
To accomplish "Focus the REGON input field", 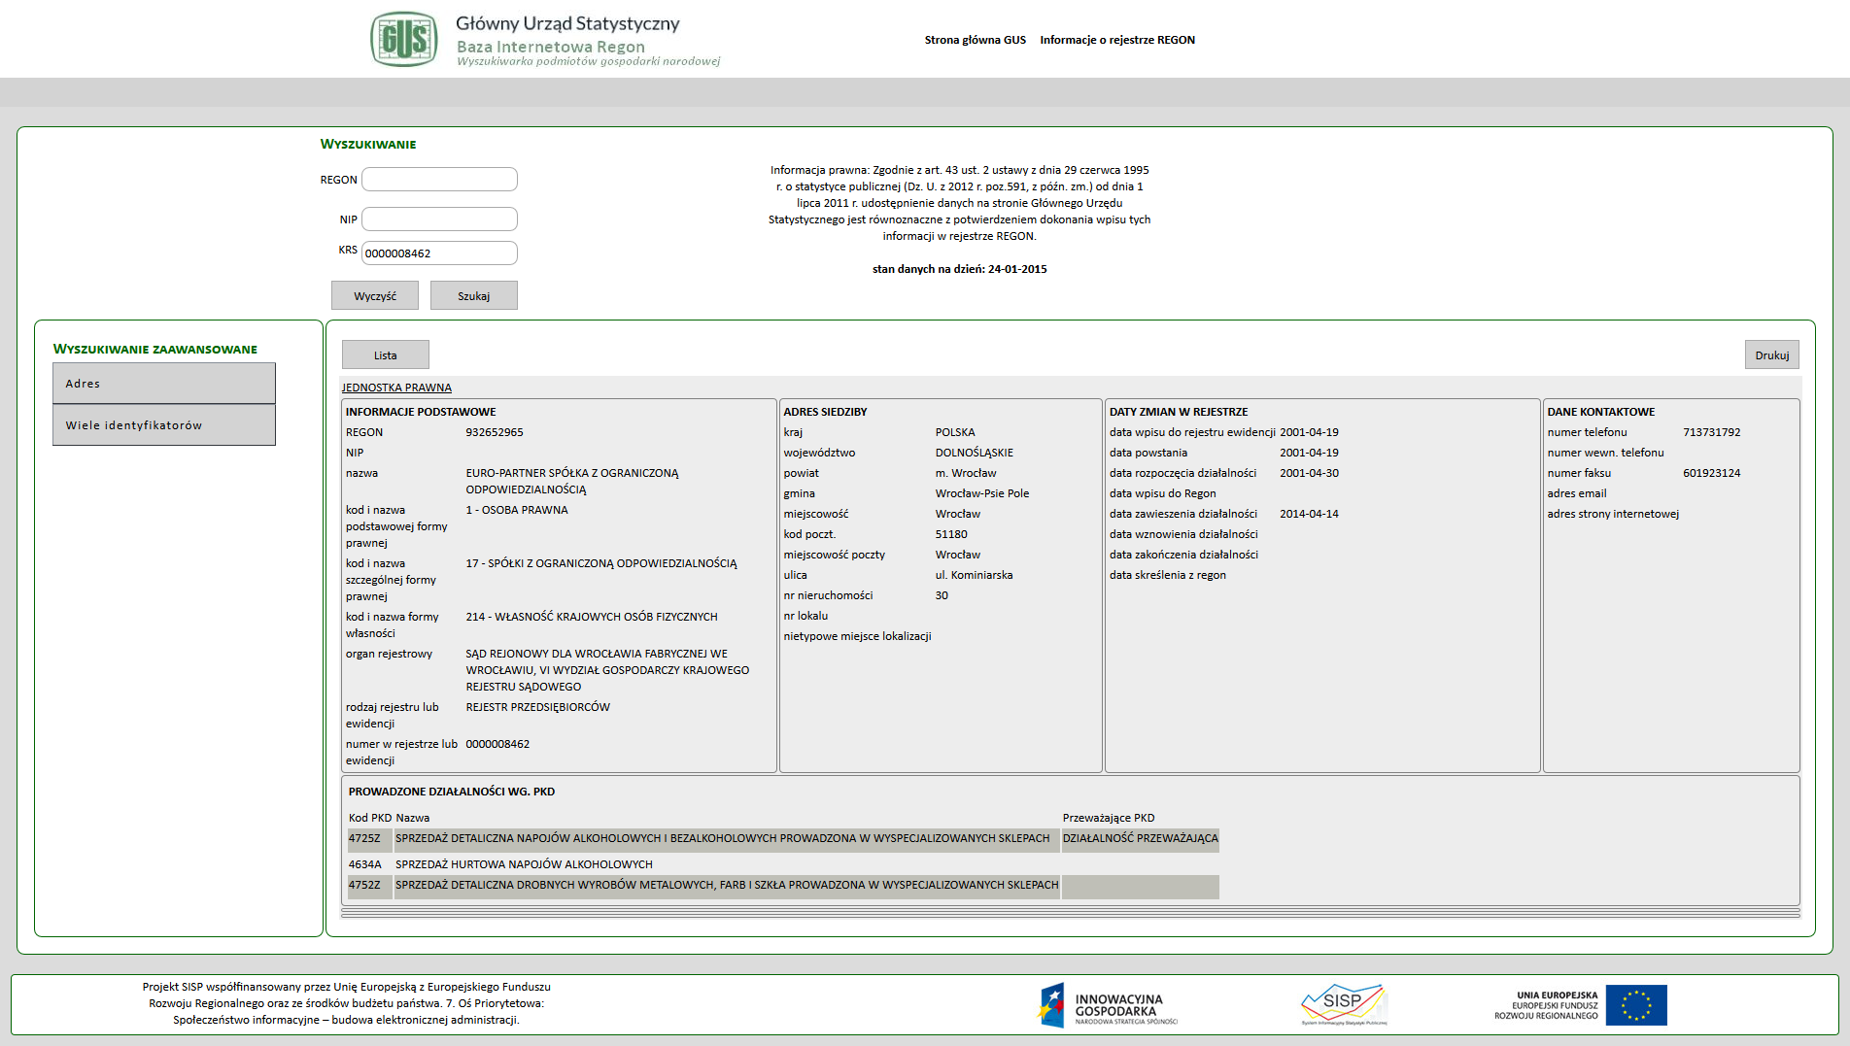I will coord(439,180).
